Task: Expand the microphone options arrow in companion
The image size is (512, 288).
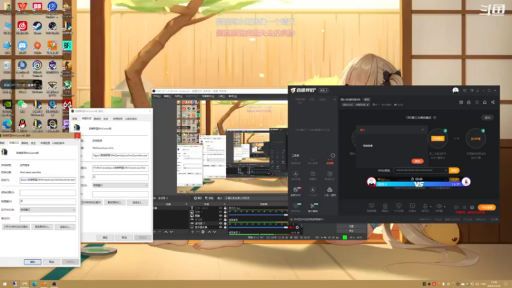Action: 430,206
